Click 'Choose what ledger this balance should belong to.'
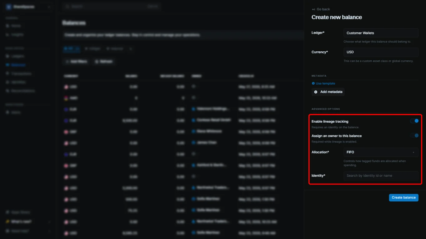Viewport: 426px width, 239px height. coord(377,42)
